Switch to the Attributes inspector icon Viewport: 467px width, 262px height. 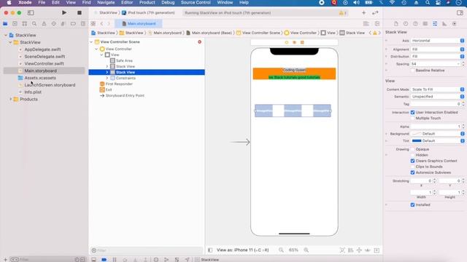tap(435, 24)
